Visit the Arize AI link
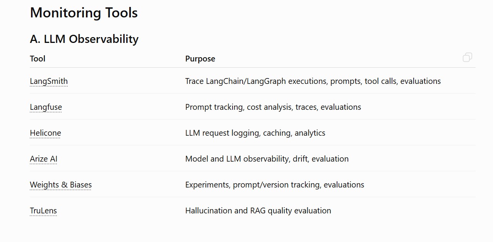Viewport: 493px width, 242px height. tap(43, 159)
